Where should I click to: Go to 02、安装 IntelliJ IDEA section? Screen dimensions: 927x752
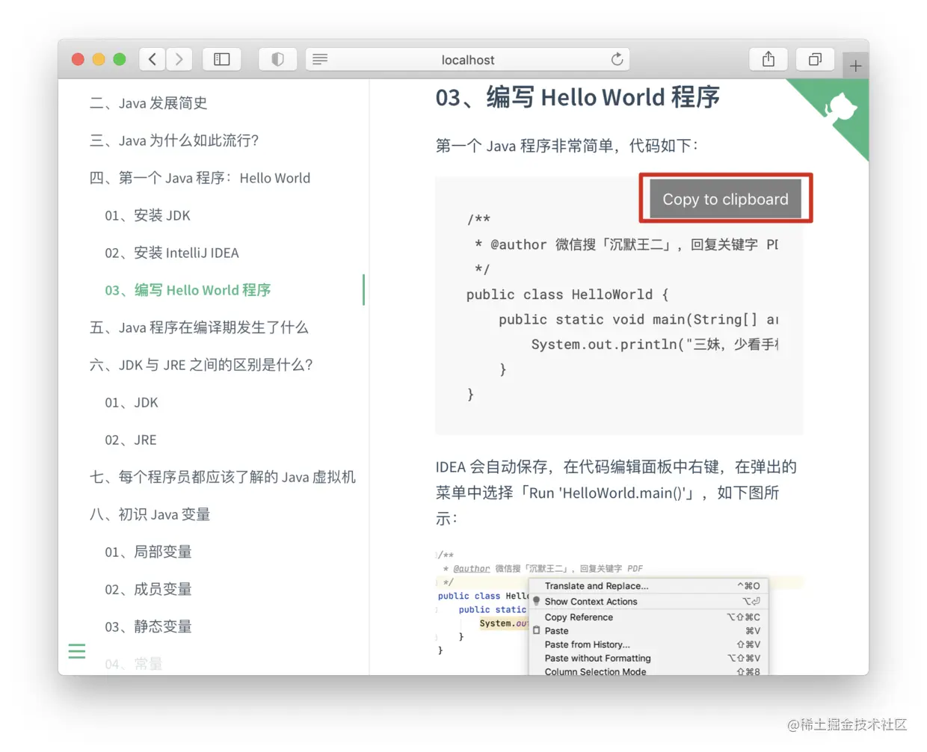click(x=172, y=253)
